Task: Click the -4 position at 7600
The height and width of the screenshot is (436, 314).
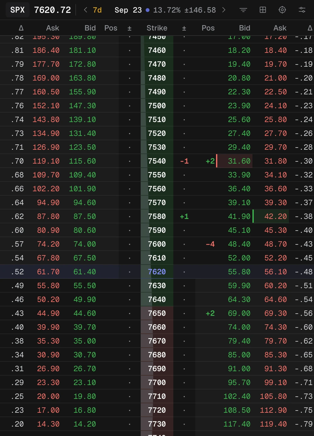Action: pyautogui.click(x=210, y=244)
